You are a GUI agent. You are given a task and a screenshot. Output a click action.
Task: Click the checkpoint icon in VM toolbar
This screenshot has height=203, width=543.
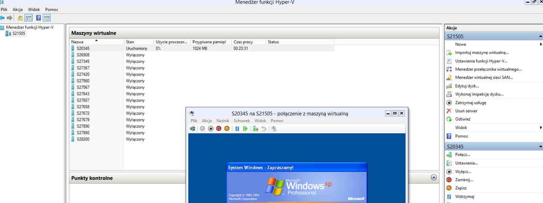(x=256, y=128)
